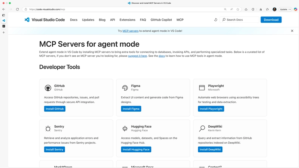Click the triangle-shaped extension icon in the toolbar
The image size is (299, 168).
click(x=246, y=9)
